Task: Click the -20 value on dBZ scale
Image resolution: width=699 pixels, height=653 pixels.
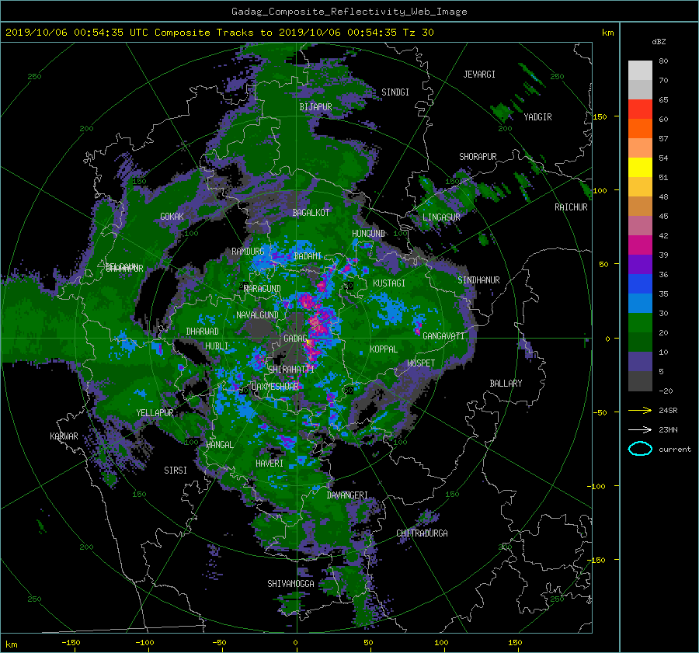Action: [x=666, y=391]
